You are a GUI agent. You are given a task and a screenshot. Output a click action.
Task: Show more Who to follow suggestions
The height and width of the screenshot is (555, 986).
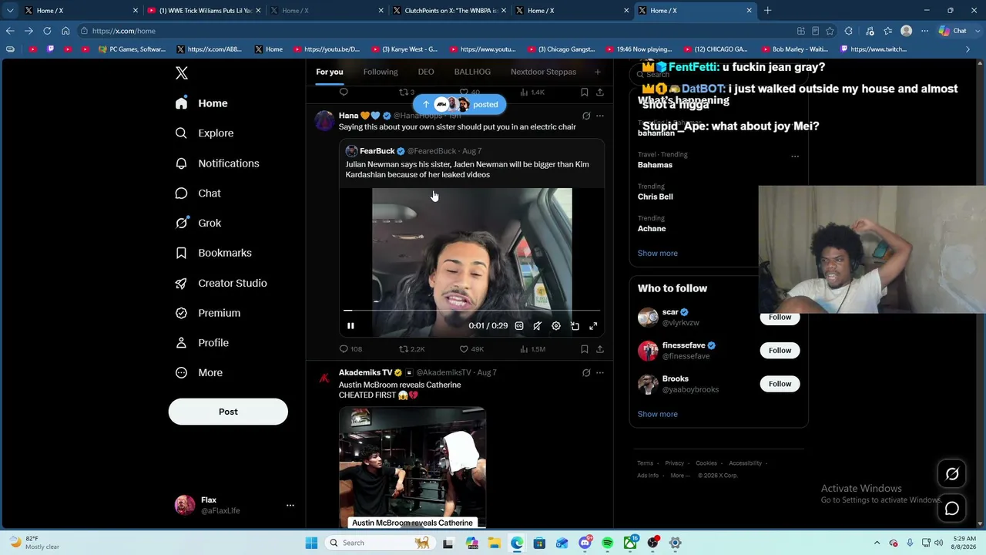pyautogui.click(x=657, y=414)
